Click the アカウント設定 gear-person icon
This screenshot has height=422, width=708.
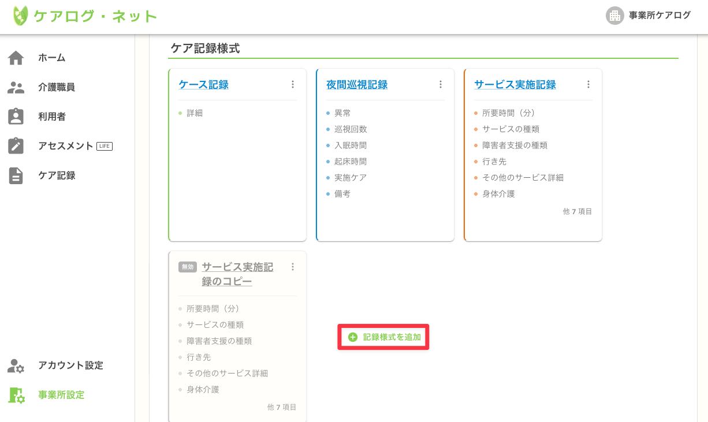click(x=16, y=365)
